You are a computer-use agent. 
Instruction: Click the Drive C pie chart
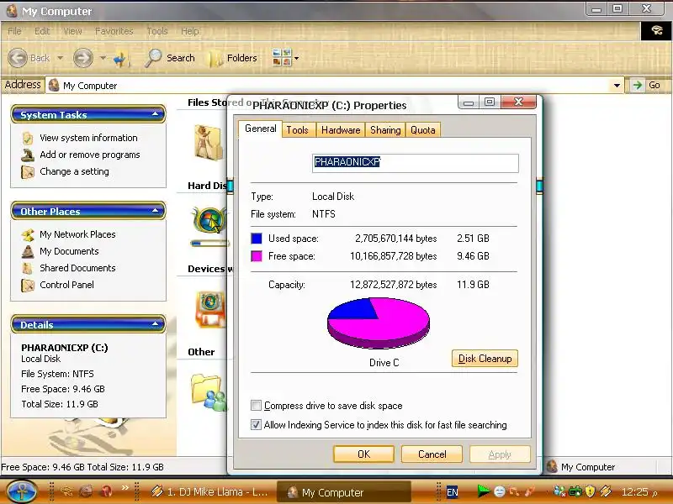click(378, 323)
